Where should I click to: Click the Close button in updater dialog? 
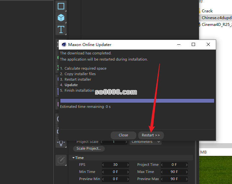pyautogui.click(x=123, y=135)
